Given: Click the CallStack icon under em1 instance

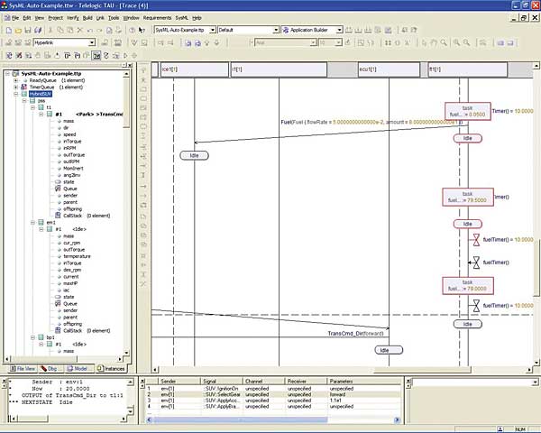Looking at the screenshot, I should [x=58, y=330].
